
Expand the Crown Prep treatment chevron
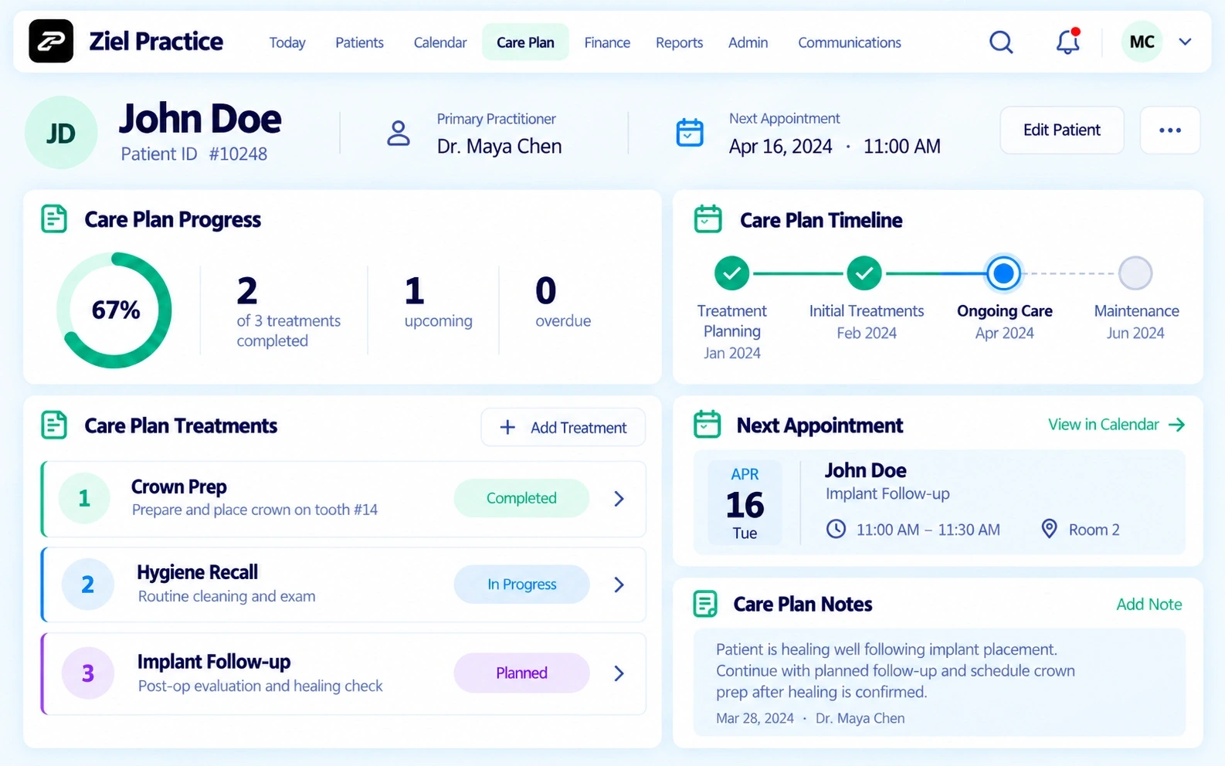pos(619,499)
